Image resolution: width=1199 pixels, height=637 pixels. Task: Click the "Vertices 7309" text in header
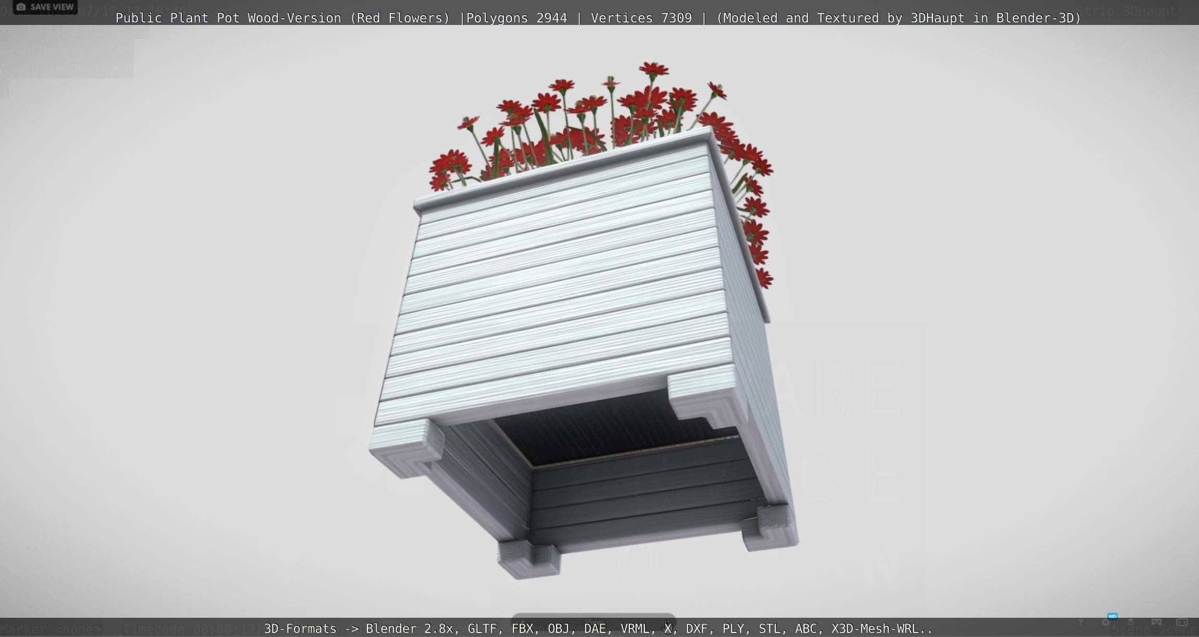click(641, 18)
